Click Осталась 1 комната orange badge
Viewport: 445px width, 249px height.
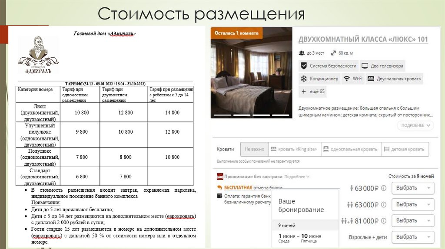point(236,33)
